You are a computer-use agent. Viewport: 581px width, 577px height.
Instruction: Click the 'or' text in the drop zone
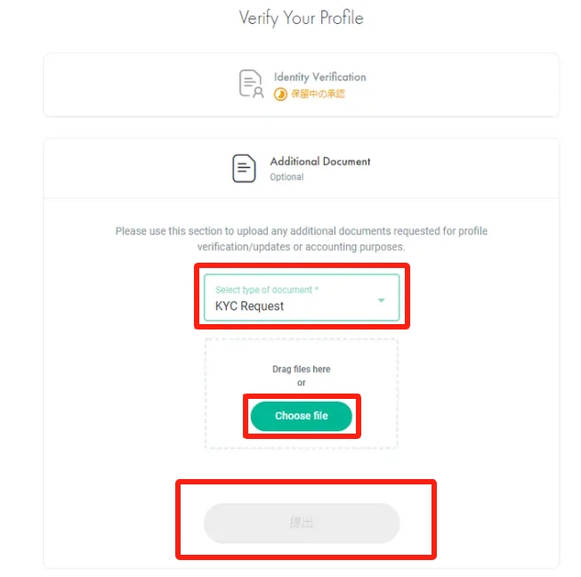tap(301, 383)
